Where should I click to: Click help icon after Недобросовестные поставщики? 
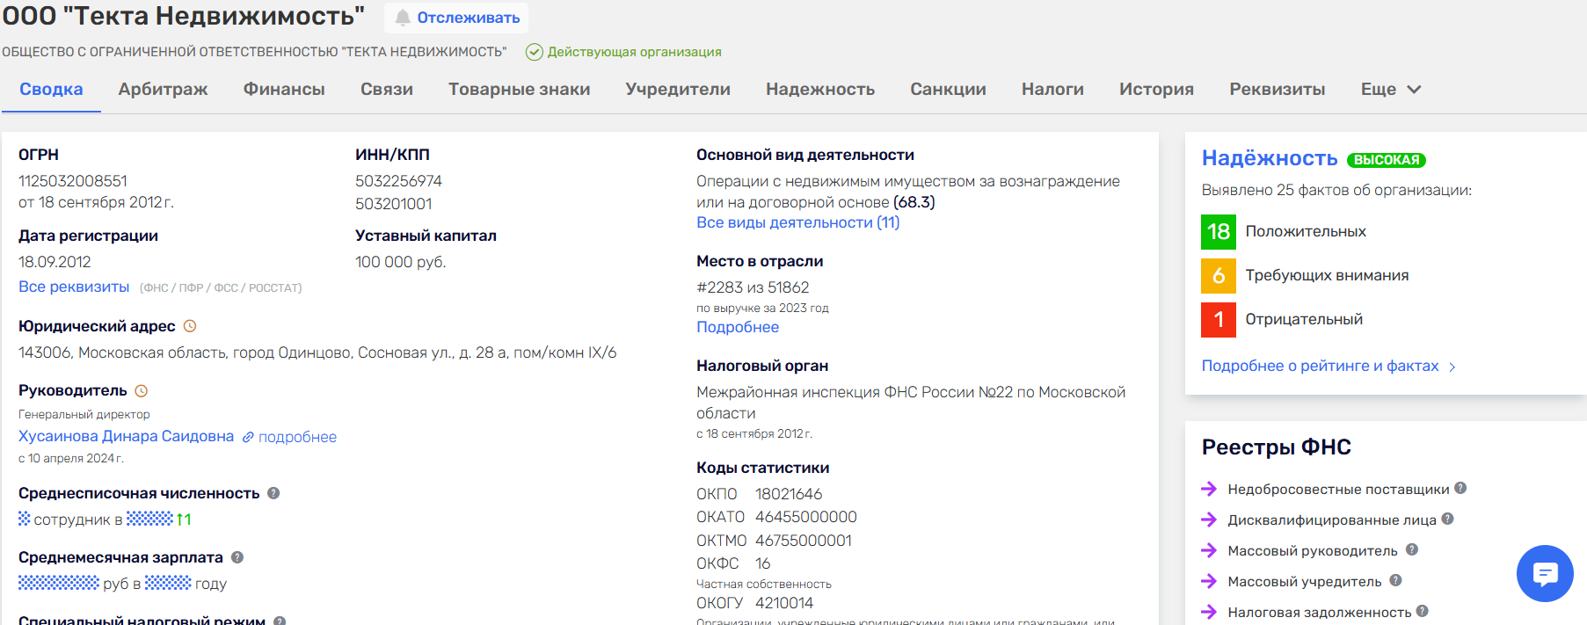click(1460, 488)
